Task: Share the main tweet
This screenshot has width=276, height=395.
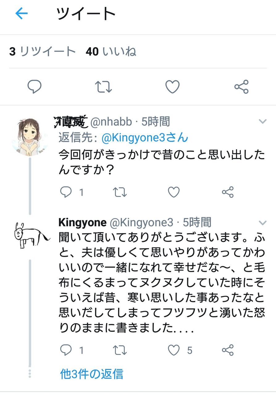Action: 241,87
